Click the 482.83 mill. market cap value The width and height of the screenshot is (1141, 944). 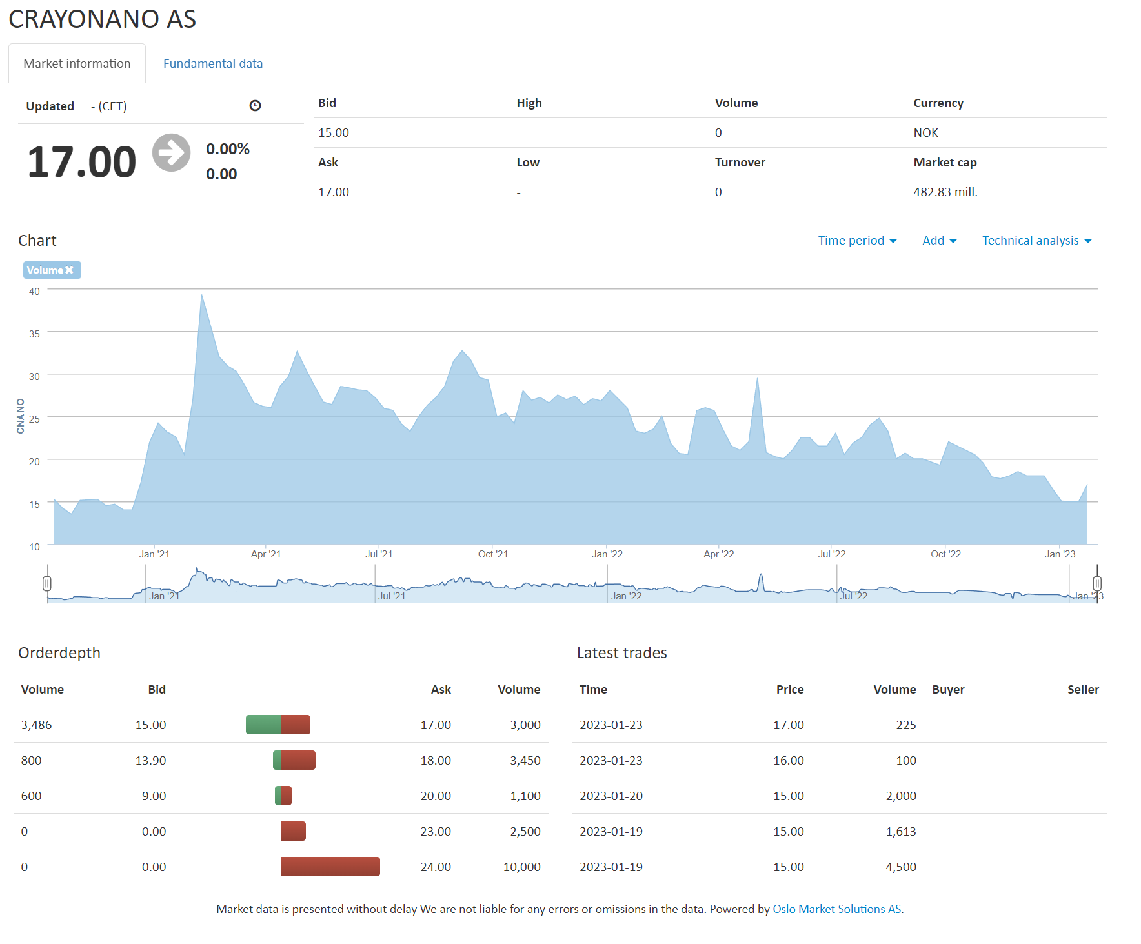pos(945,192)
